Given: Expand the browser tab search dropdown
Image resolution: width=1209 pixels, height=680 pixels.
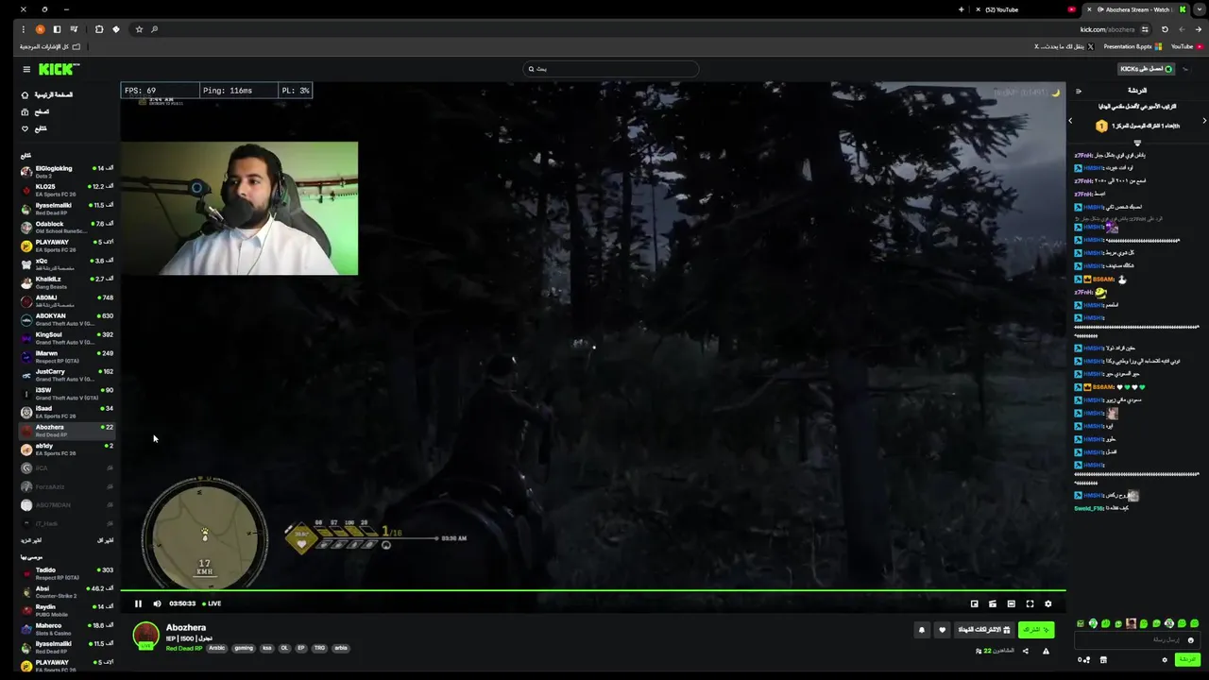Looking at the screenshot, I should click(1200, 9).
